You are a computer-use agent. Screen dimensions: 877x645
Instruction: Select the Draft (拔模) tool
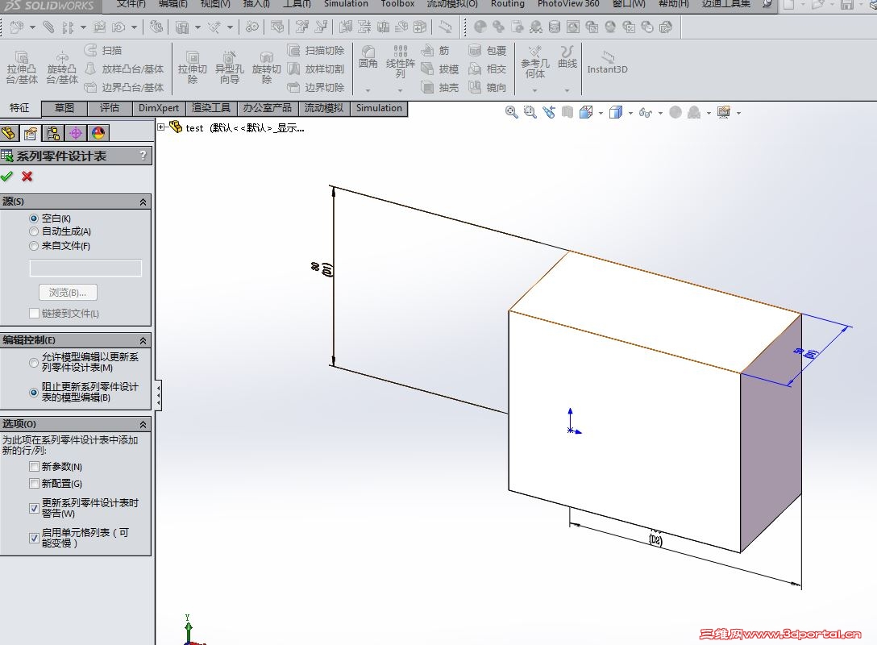tap(440, 69)
